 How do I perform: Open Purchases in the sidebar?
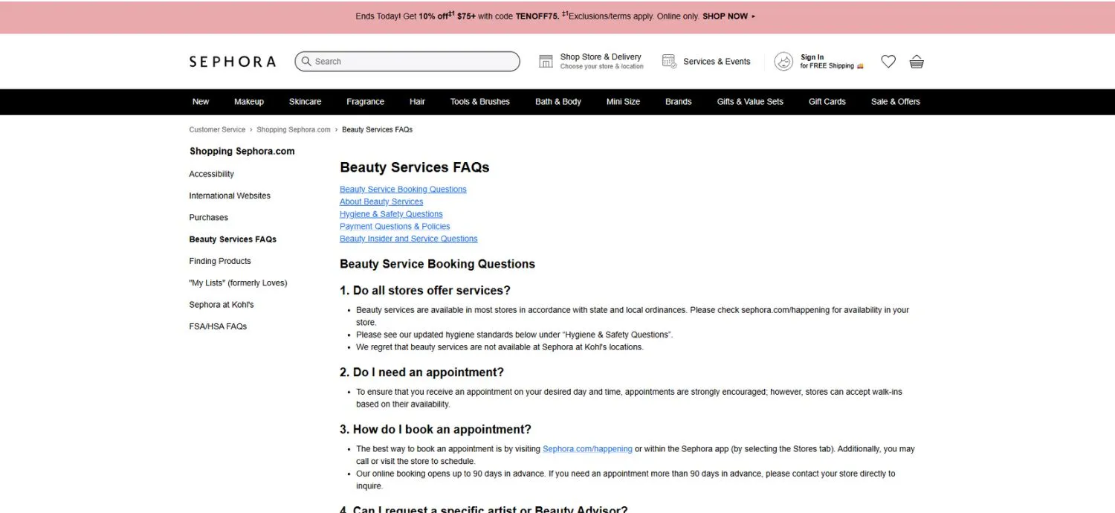pyautogui.click(x=208, y=217)
